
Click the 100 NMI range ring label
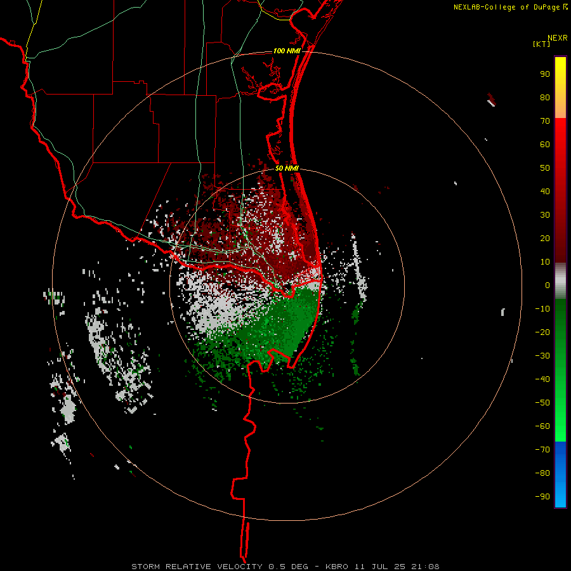(x=287, y=51)
